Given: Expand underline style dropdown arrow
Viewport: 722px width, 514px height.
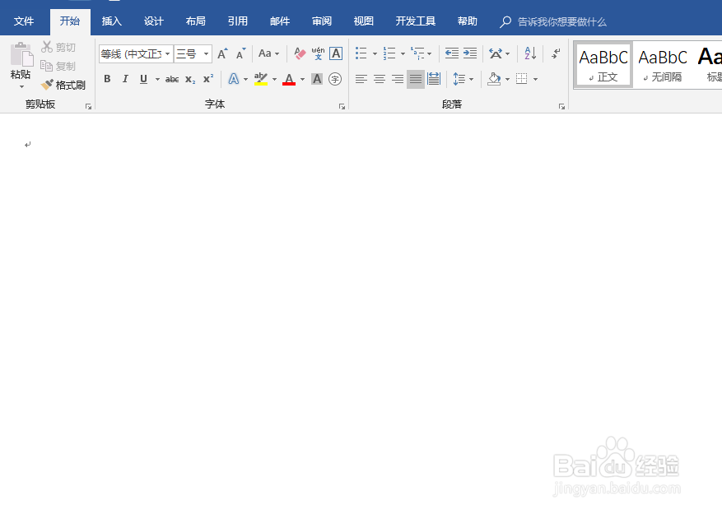Looking at the screenshot, I should pos(157,79).
